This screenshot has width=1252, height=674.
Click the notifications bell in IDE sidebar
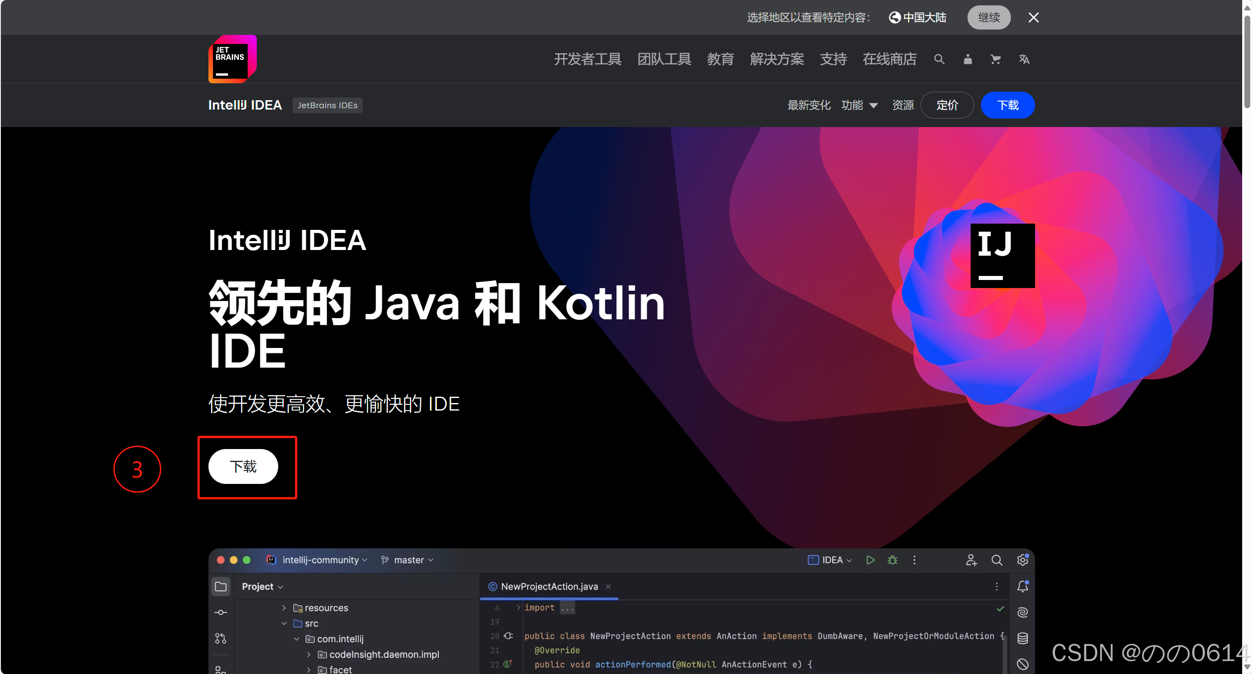pyautogui.click(x=1023, y=586)
